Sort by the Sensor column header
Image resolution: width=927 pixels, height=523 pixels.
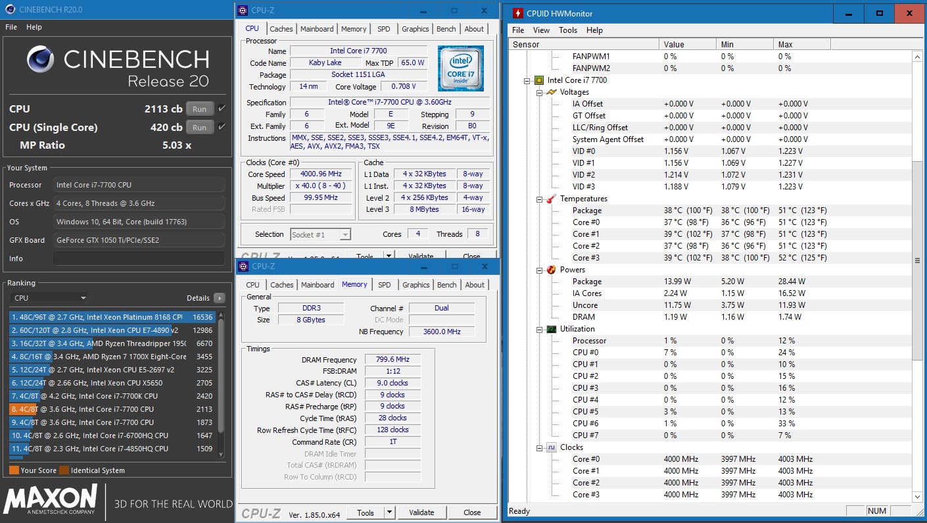click(584, 44)
